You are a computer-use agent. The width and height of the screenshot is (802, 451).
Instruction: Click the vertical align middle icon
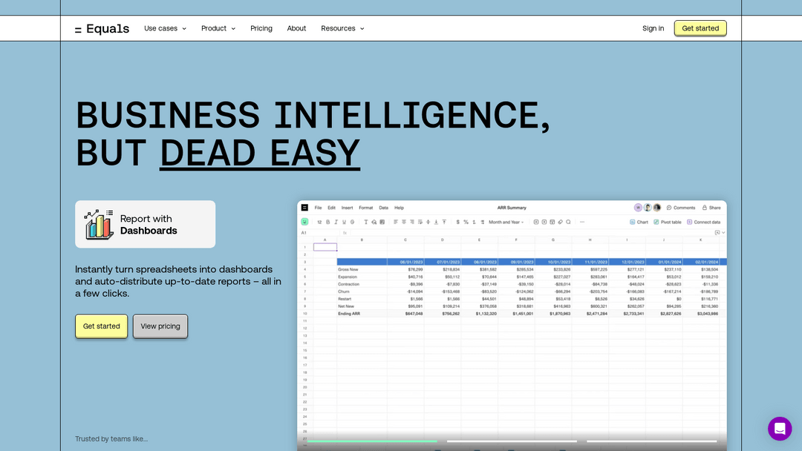pyautogui.click(x=428, y=223)
